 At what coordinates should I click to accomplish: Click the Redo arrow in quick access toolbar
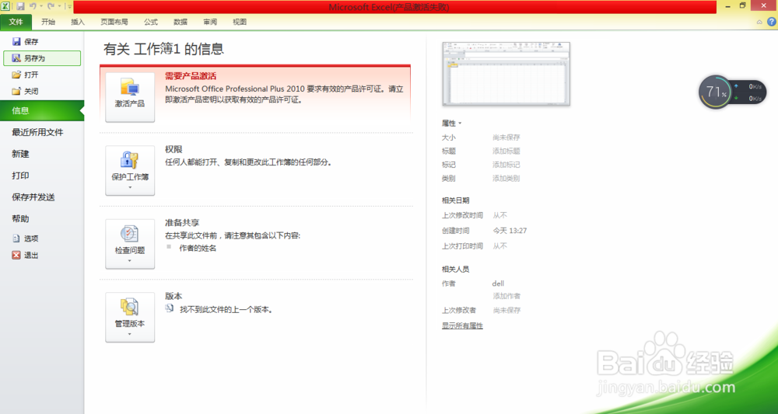pos(51,6)
